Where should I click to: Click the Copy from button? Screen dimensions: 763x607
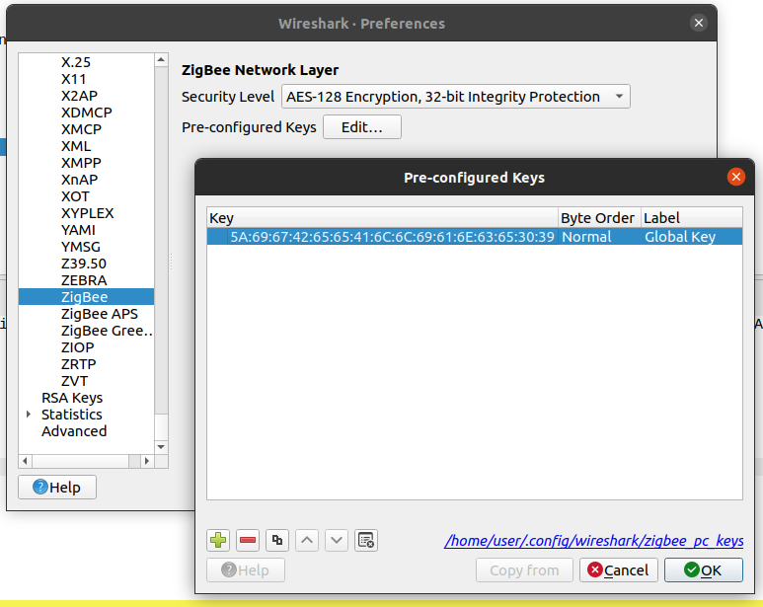524,570
